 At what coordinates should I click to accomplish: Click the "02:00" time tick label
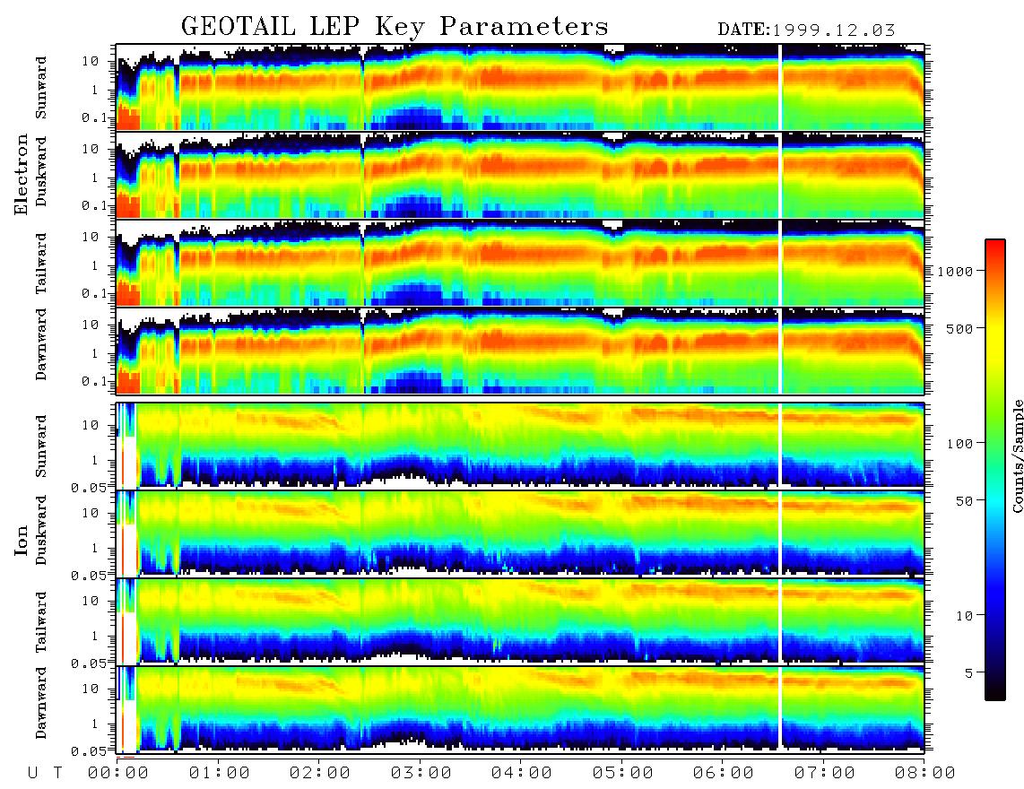pyautogui.click(x=320, y=774)
